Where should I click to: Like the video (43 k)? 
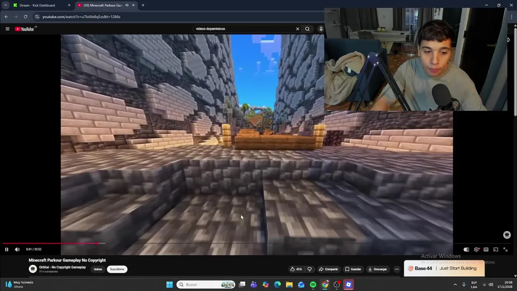pyautogui.click(x=296, y=269)
